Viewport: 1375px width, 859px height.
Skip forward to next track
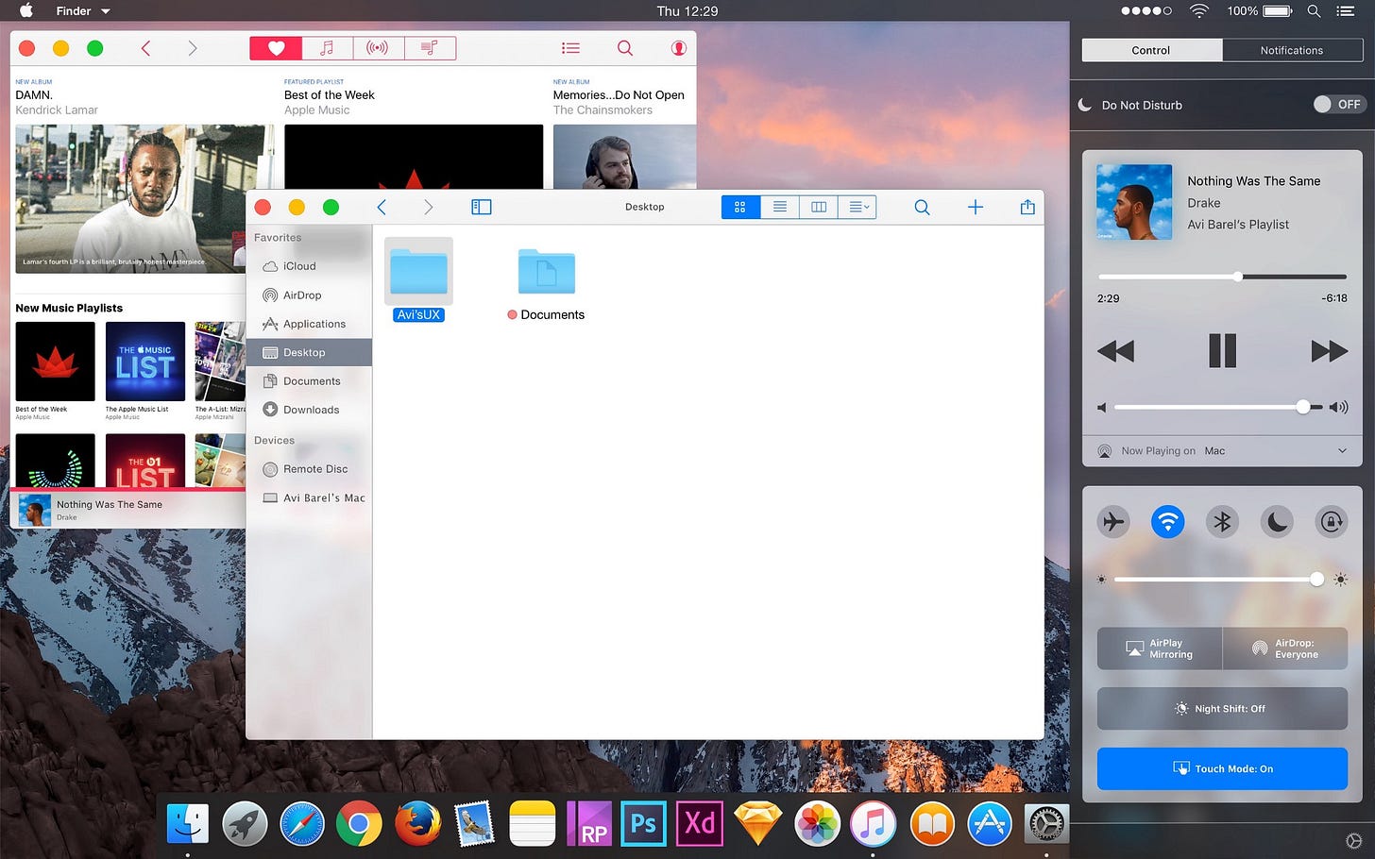[x=1329, y=351]
